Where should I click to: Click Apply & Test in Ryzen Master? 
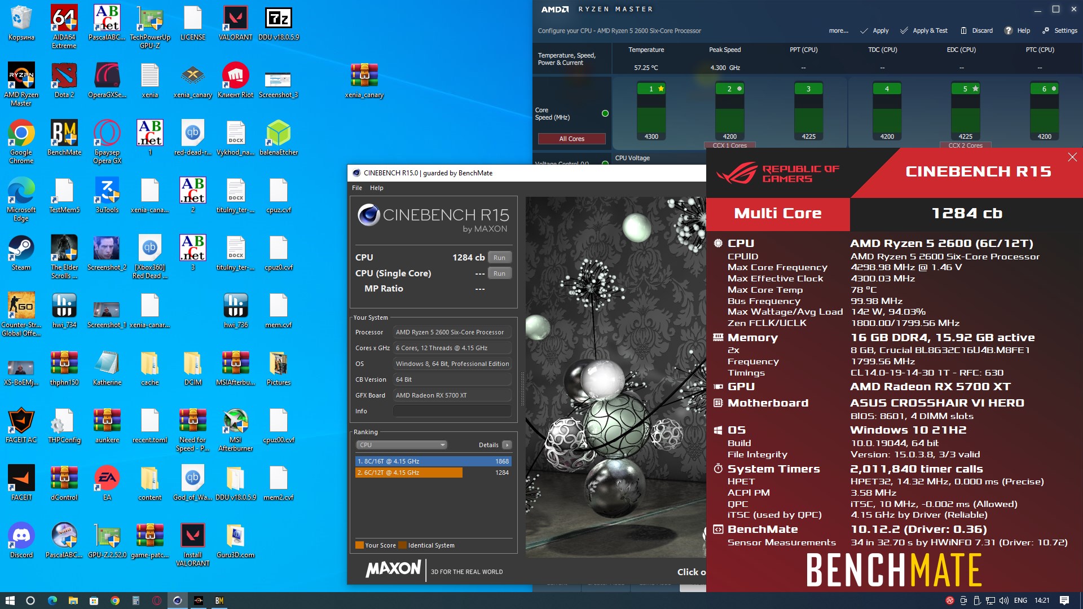(x=924, y=30)
